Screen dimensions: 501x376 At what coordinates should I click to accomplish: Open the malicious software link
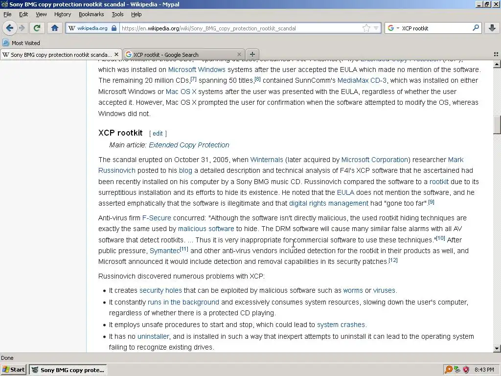click(206, 229)
